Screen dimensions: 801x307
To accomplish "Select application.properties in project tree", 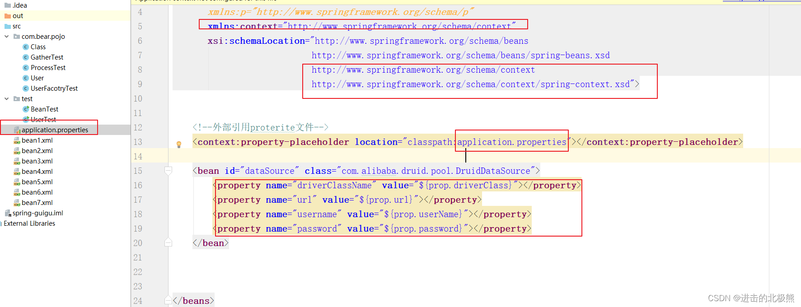I will (55, 130).
